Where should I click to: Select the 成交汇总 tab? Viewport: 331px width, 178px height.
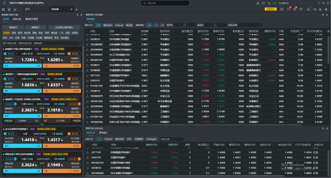(91, 133)
